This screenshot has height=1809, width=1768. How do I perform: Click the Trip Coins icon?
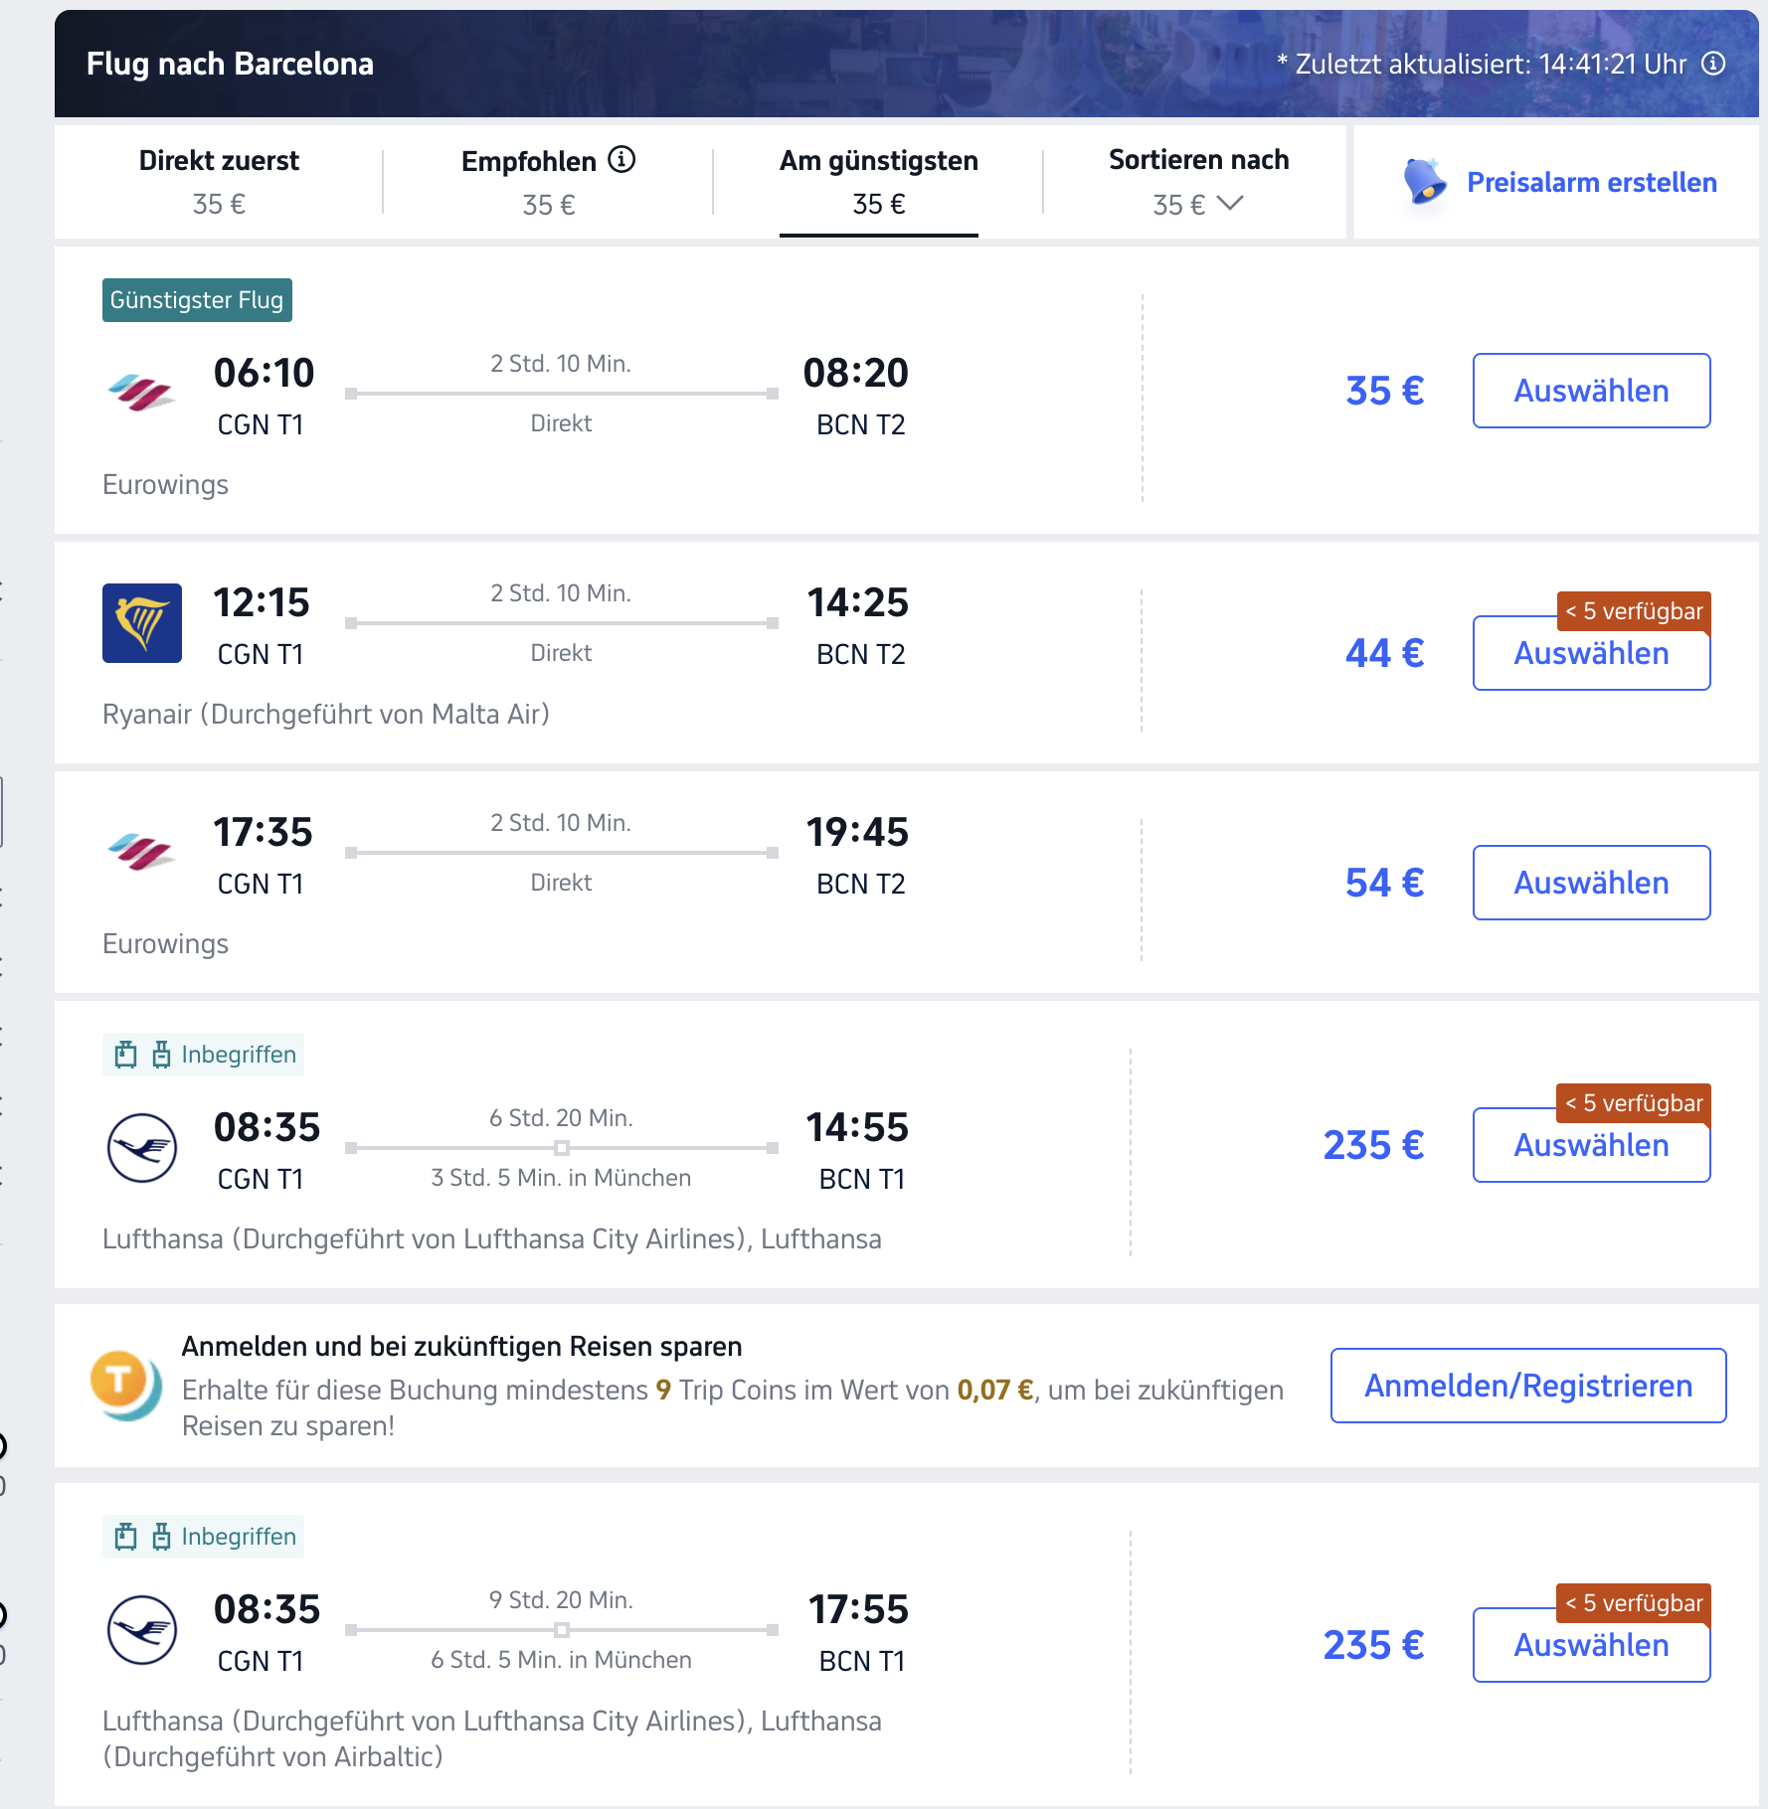[x=125, y=1386]
